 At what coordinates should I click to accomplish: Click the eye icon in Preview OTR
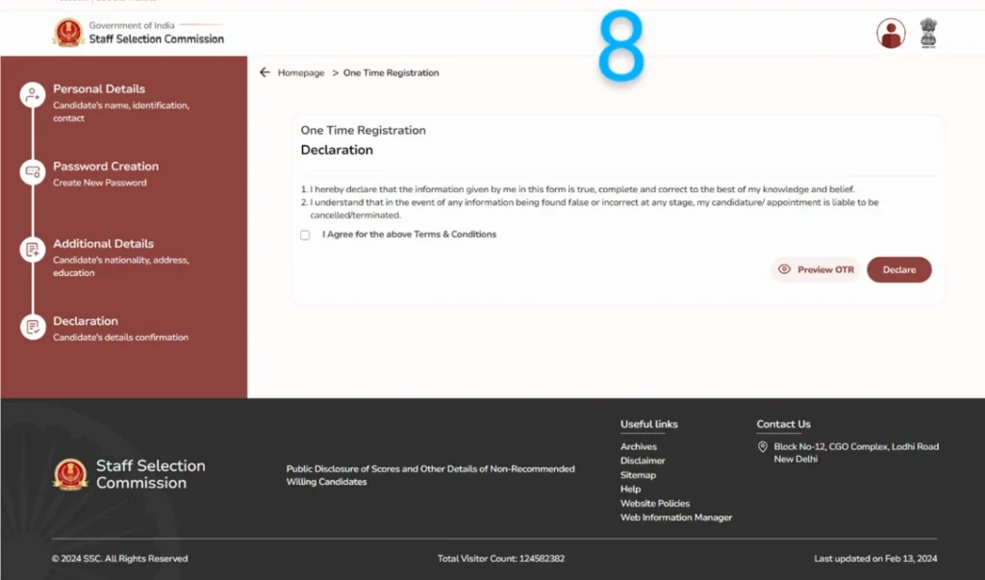pos(784,269)
